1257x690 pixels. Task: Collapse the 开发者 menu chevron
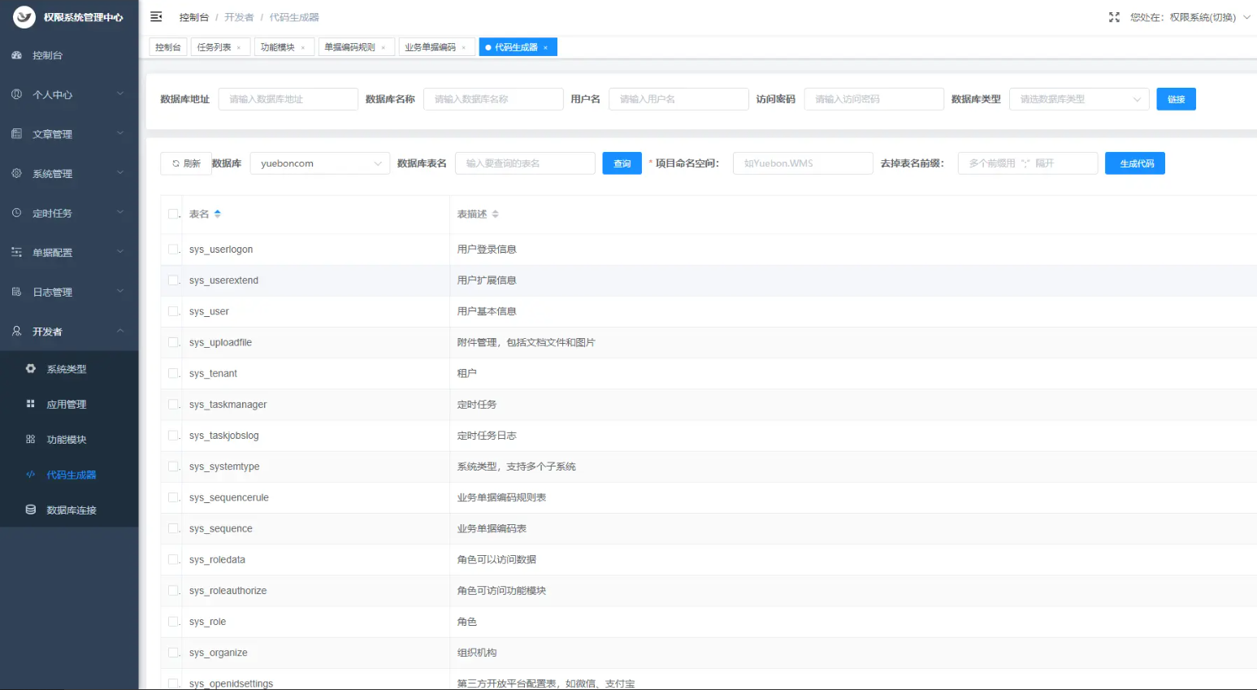(x=120, y=331)
